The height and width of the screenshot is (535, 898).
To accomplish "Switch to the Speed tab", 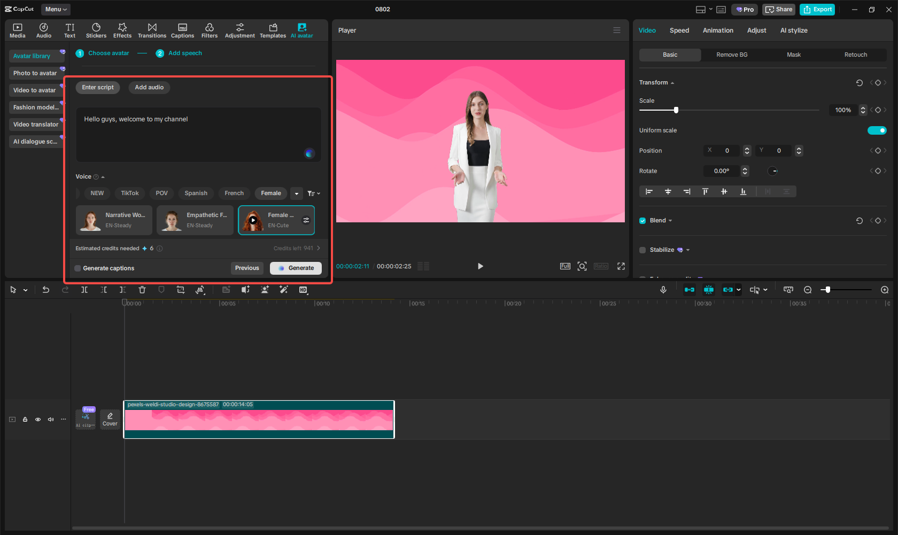I will [679, 30].
